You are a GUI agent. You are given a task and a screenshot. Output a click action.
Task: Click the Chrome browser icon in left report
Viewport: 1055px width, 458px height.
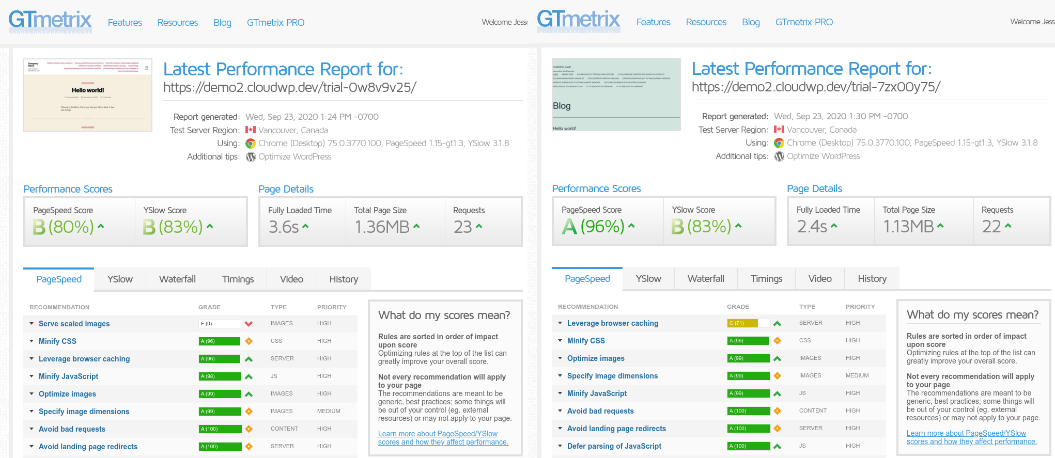(251, 144)
